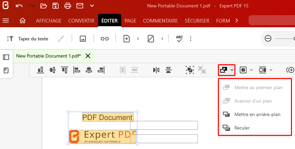
Task: Run the ABC spell check
Action: [179, 39]
